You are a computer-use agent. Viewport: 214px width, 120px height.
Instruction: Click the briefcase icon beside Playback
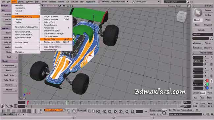tap(74, 111)
